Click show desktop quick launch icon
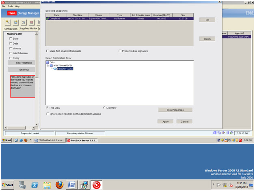Screen dimensions: 255x191 pos(16,140)
